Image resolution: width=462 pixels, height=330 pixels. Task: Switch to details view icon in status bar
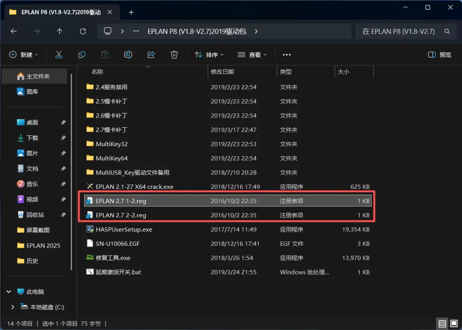[442, 324]
